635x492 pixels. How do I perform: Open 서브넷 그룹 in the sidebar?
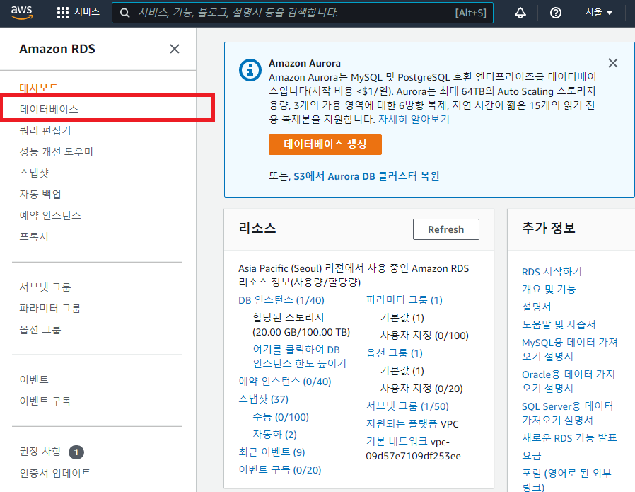(45, 287)
